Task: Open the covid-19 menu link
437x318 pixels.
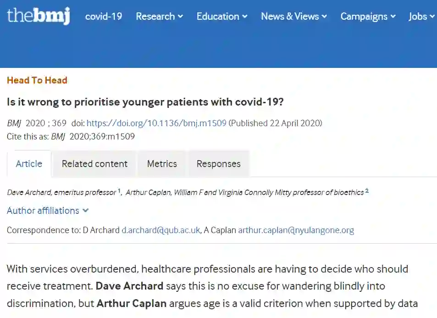Action: coord(104,17)
